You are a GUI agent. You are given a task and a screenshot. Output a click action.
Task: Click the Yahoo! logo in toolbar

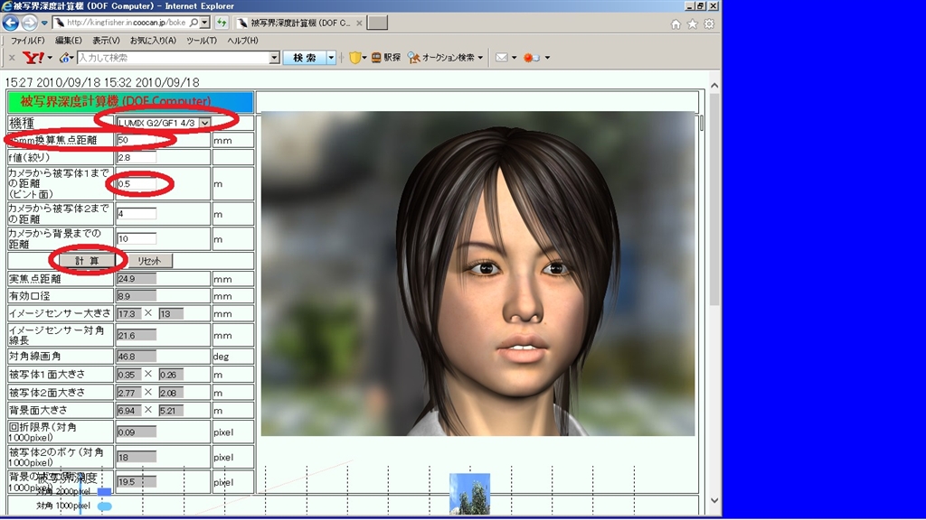point(33,58)
